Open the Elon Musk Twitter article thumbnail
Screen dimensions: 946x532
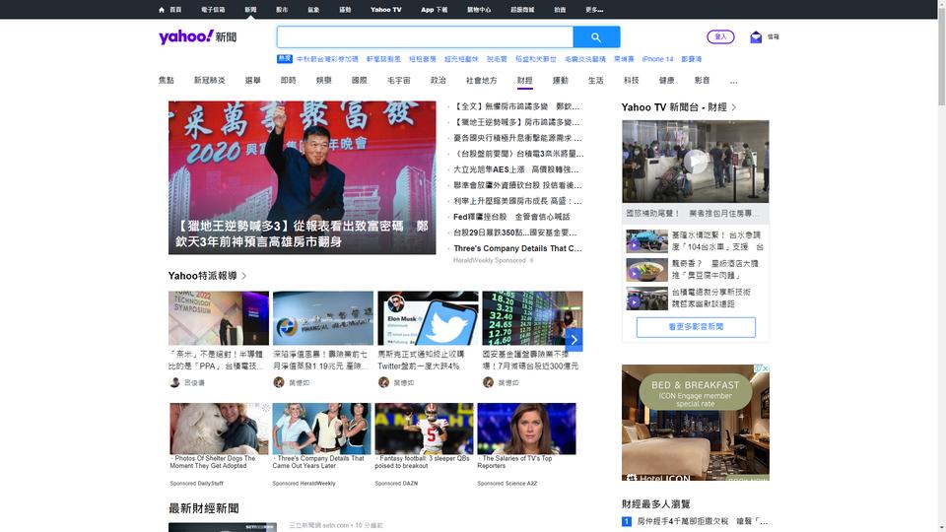428,318
